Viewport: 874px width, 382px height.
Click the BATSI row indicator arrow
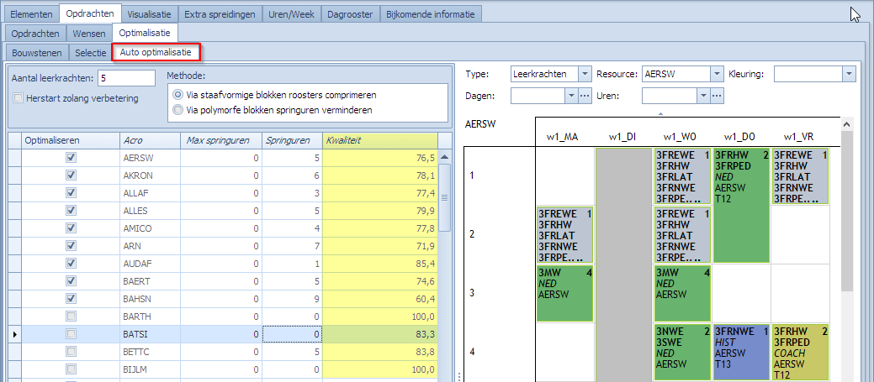[14, 334]
